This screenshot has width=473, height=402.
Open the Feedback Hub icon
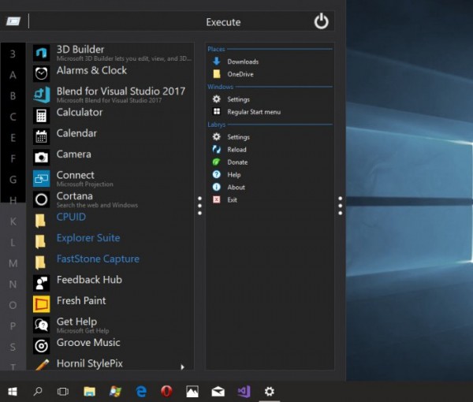[x=41, y=283]
